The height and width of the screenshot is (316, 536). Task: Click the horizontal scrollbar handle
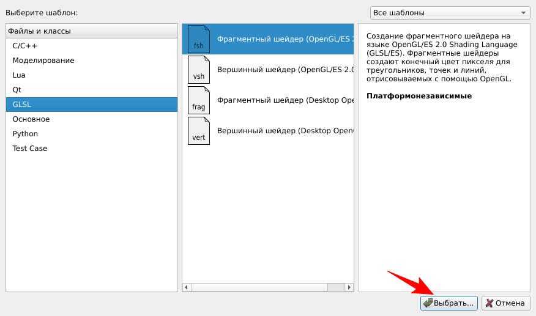click(x=260, y=287)
